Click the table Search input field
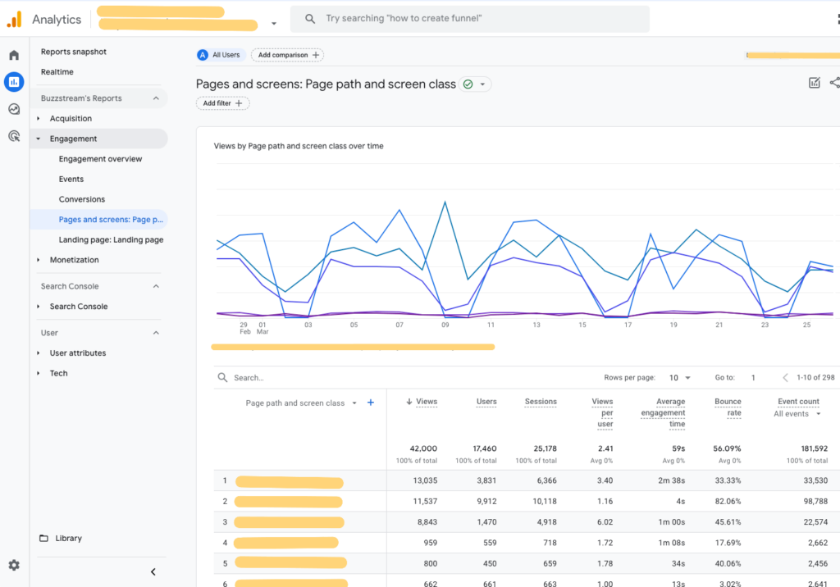The image size is (840, 587). click(x=262, y=377)
